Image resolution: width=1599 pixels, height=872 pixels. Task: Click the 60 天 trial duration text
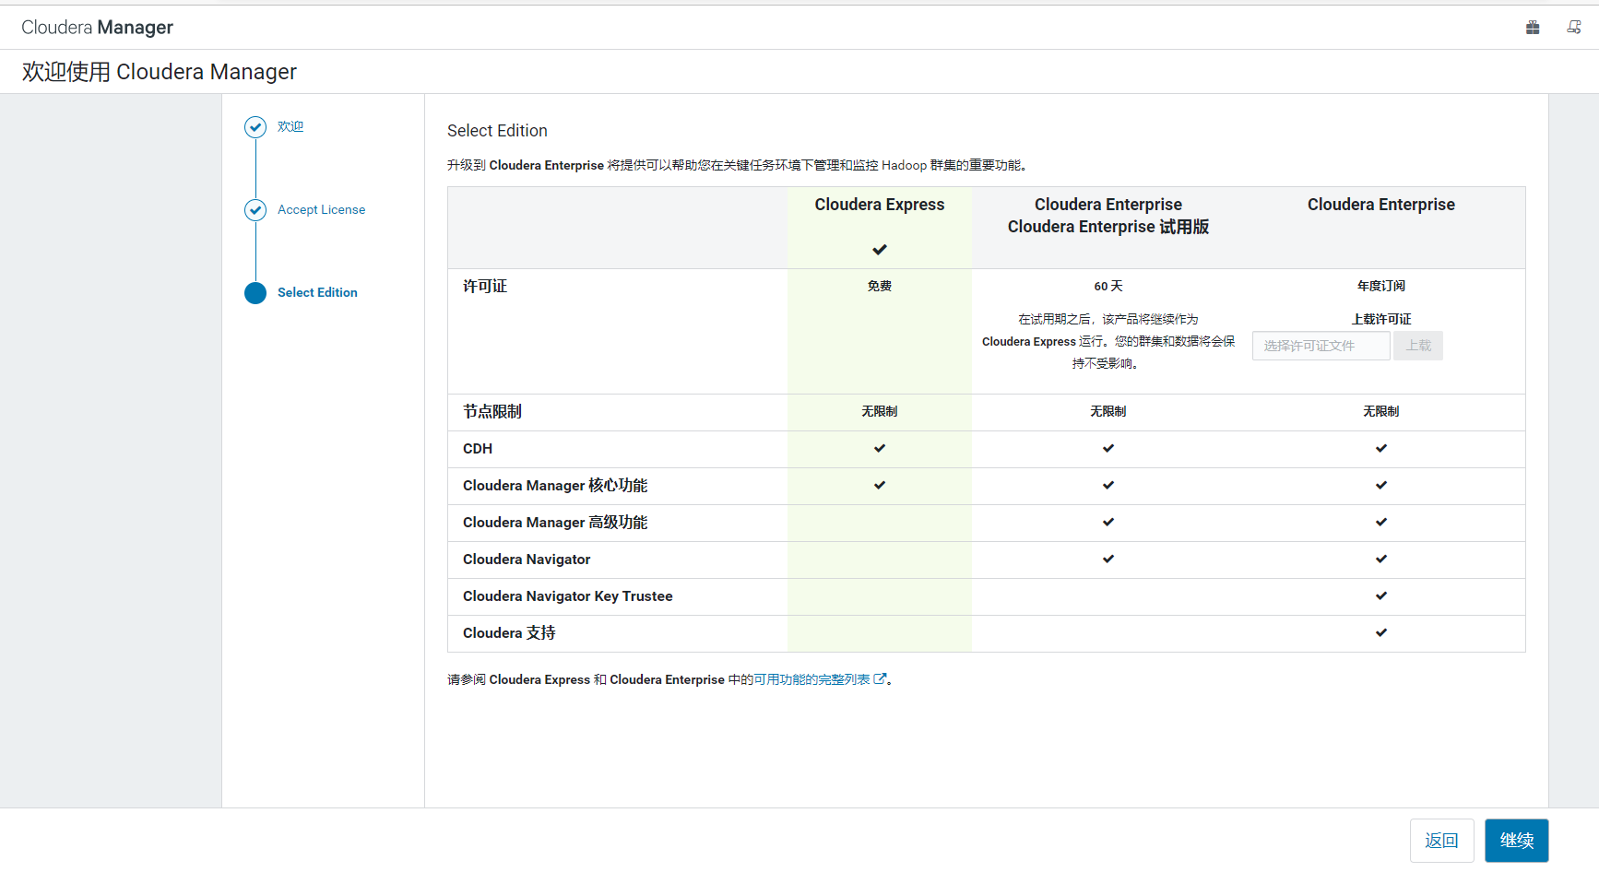[x=1108, y=287]
